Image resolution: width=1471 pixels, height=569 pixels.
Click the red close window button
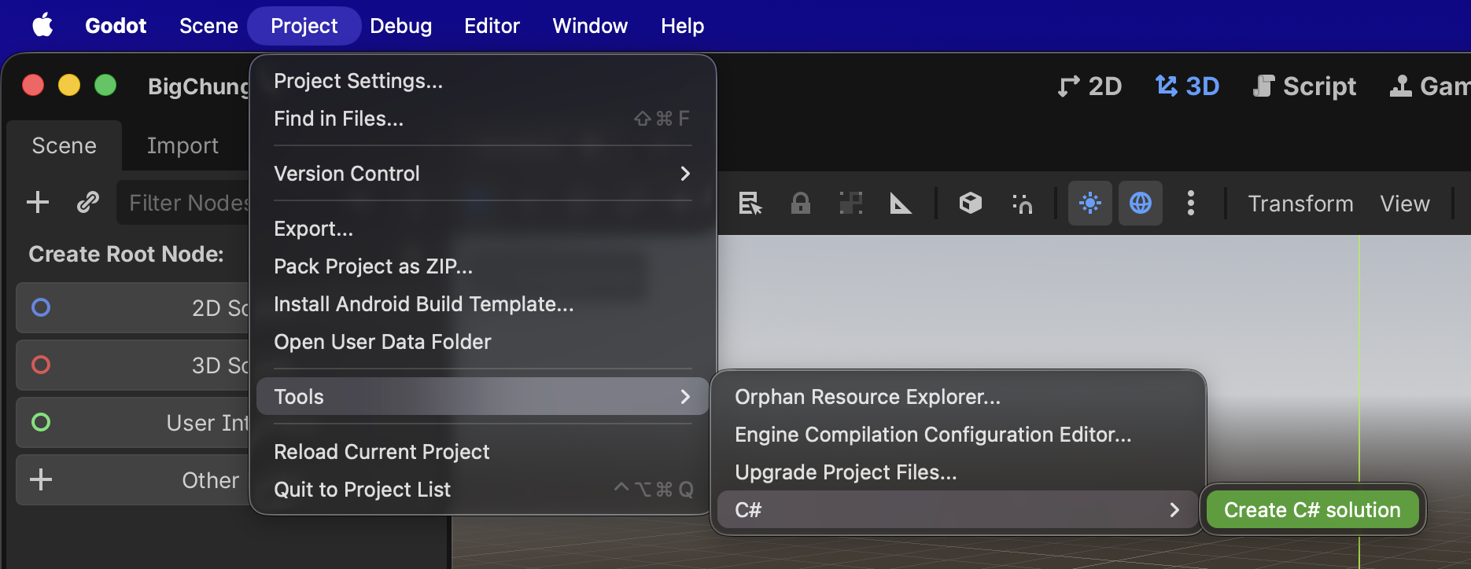click(33, 85)
